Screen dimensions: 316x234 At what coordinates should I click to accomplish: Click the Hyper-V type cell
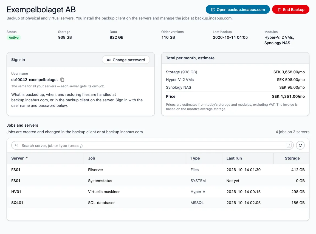pyautogui.click(x=198, y=192)
